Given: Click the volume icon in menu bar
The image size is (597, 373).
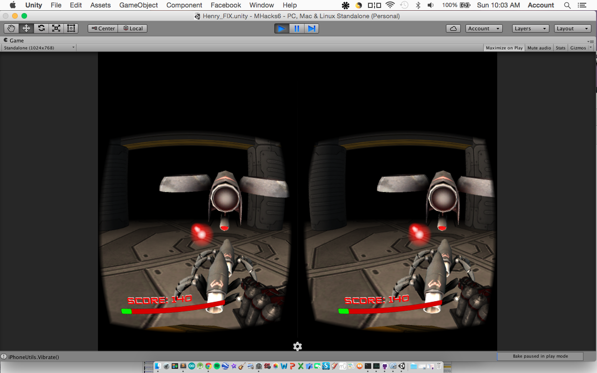Looking at the screenshot, I should click(430, 5).
